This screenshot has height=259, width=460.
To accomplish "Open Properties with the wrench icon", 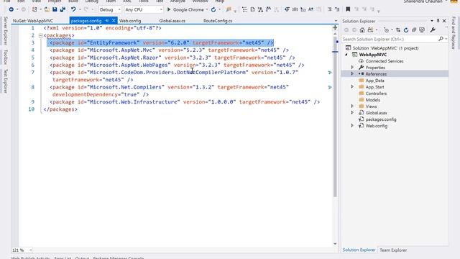I will coord(433,30).
